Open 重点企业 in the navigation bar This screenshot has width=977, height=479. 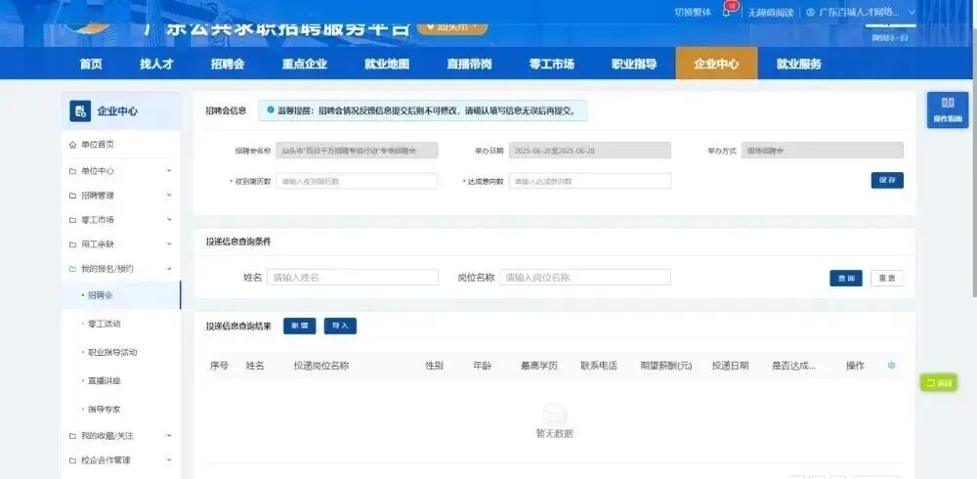click(x=304, y=64)
